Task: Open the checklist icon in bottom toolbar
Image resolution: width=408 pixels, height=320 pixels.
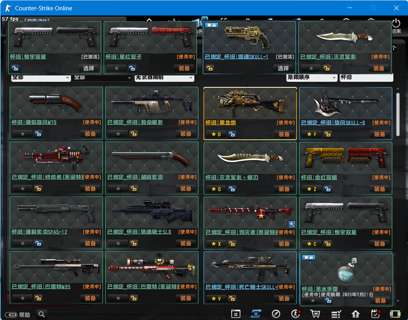Action: (x=336, y=314)
